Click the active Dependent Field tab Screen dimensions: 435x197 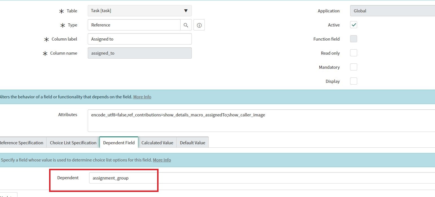(x=119, y=143)
